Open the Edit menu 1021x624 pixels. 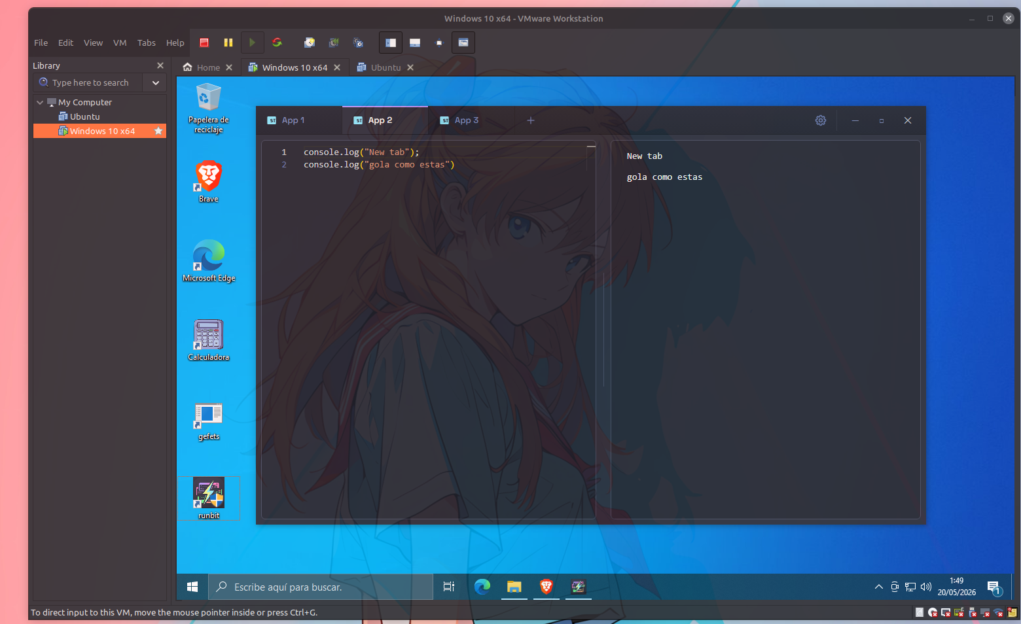click(65, 43)
